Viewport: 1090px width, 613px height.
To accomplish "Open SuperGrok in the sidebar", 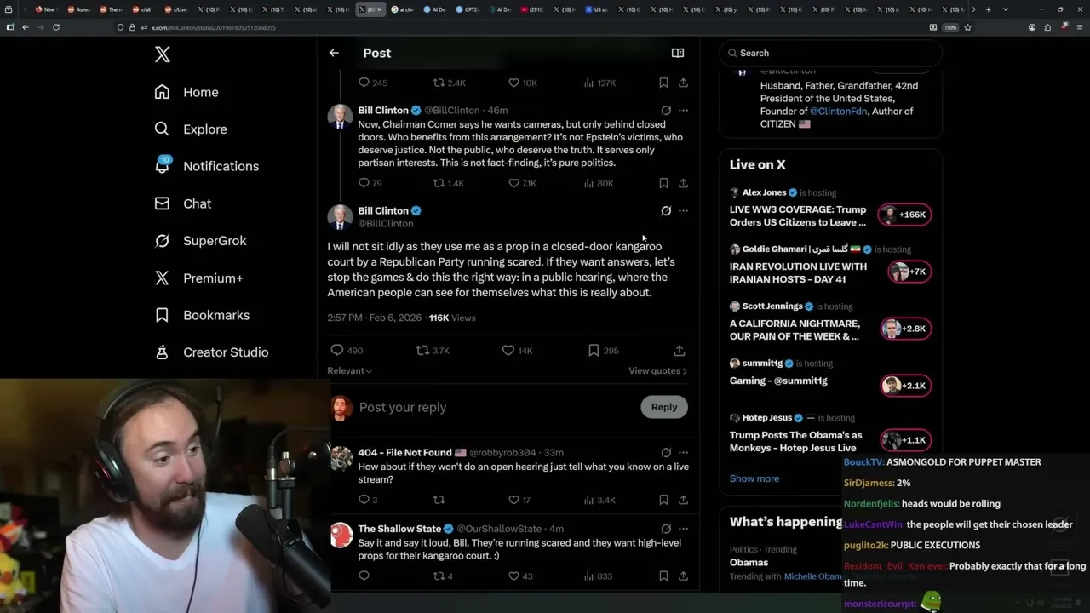I will coord(201,241).
